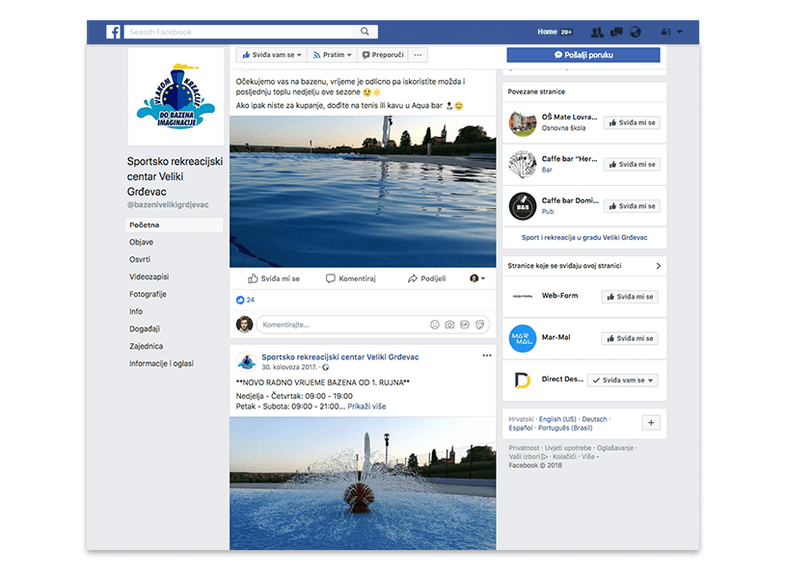Open the page profile logo picture
Image resolution: width=786 pixels, height=578 pixels.
176,96
